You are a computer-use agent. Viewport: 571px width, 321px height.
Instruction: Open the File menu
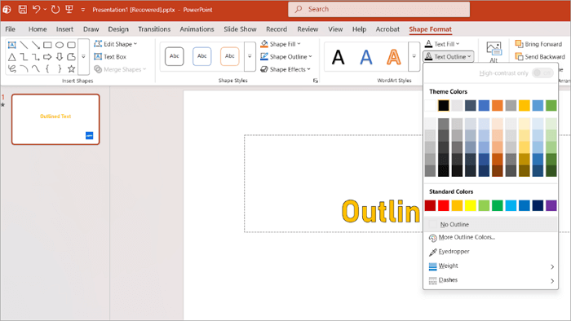(x=10, y=29)
